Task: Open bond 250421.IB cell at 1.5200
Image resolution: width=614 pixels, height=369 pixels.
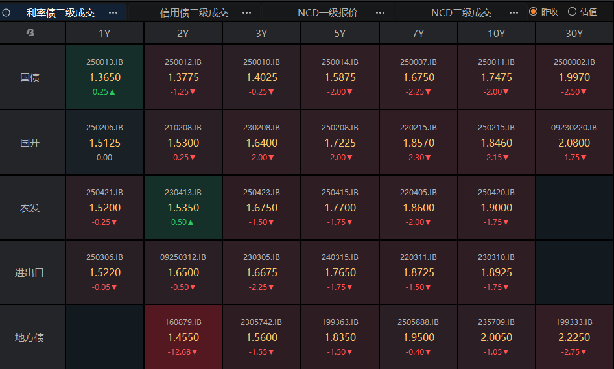Action: pos(104,208)
